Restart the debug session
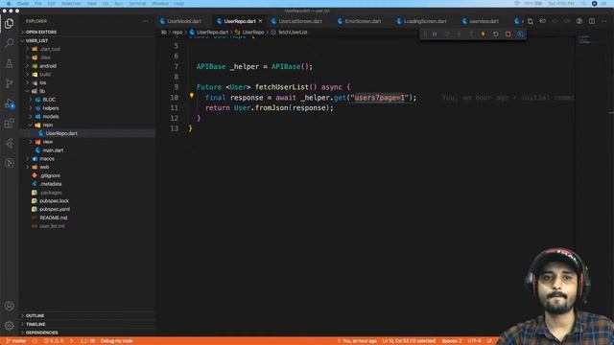The height and width of the screenshot is (345, 614). [x=495, y=34]
